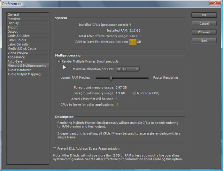
Task: Click Background memory usage 1.9 GB value
Action: tap(120, 93)
